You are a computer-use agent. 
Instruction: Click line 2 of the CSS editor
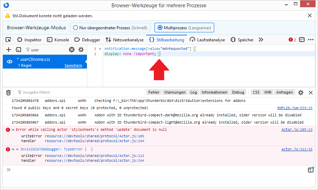pyautogui.click(x=209, y=54)
